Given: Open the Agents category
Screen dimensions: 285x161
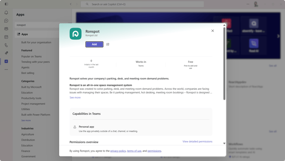Looking at the screenshot, I should [25, 68].
